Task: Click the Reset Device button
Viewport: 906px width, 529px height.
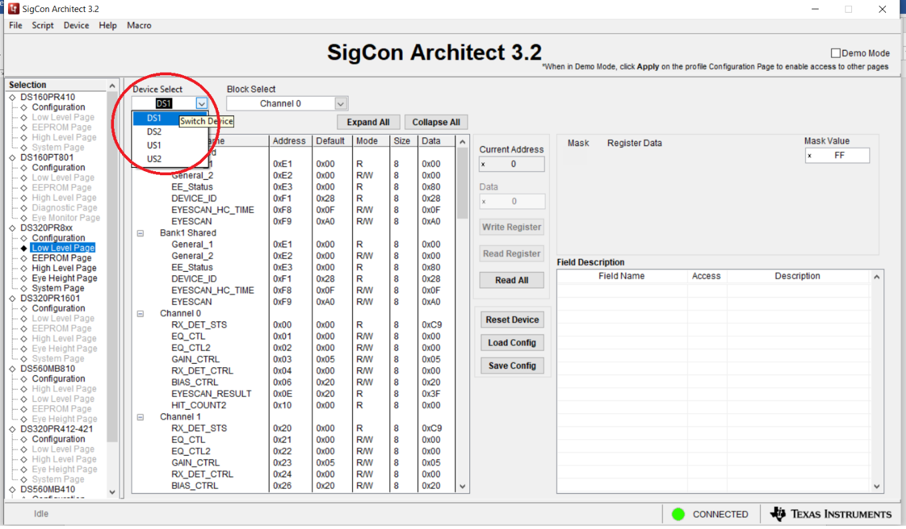Action: 512,320
